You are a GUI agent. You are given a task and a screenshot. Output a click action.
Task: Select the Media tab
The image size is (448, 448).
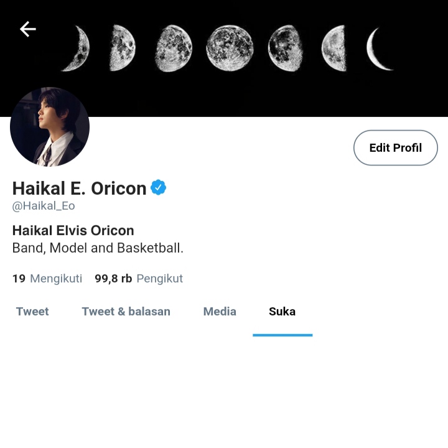[220, 312]
